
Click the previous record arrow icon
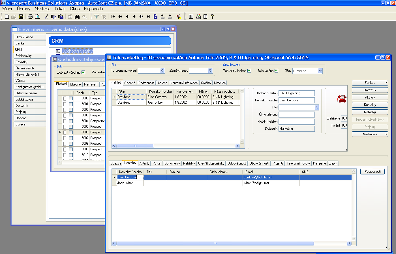tap(127, 16)
